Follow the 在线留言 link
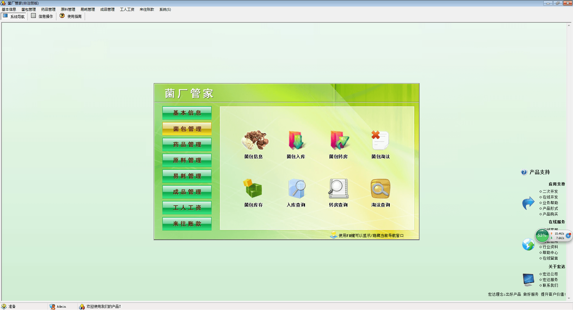The width and height of the screenshot is (573, 310). click(x=550, y=258)
